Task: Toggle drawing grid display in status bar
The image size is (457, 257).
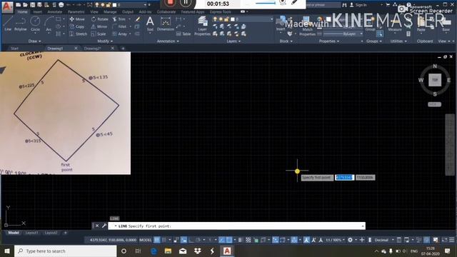Action: 157,240
